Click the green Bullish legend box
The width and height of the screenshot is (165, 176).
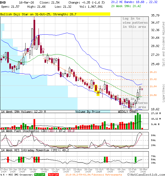tap(40, 175)
